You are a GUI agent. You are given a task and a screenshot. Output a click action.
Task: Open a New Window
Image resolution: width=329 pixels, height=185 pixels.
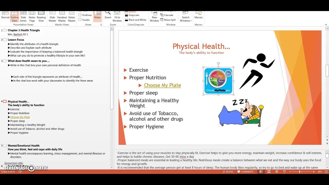pos(154,16)
